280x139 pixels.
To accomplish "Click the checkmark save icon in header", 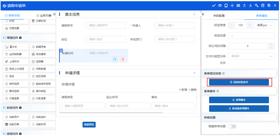I will tap(214, 6).
